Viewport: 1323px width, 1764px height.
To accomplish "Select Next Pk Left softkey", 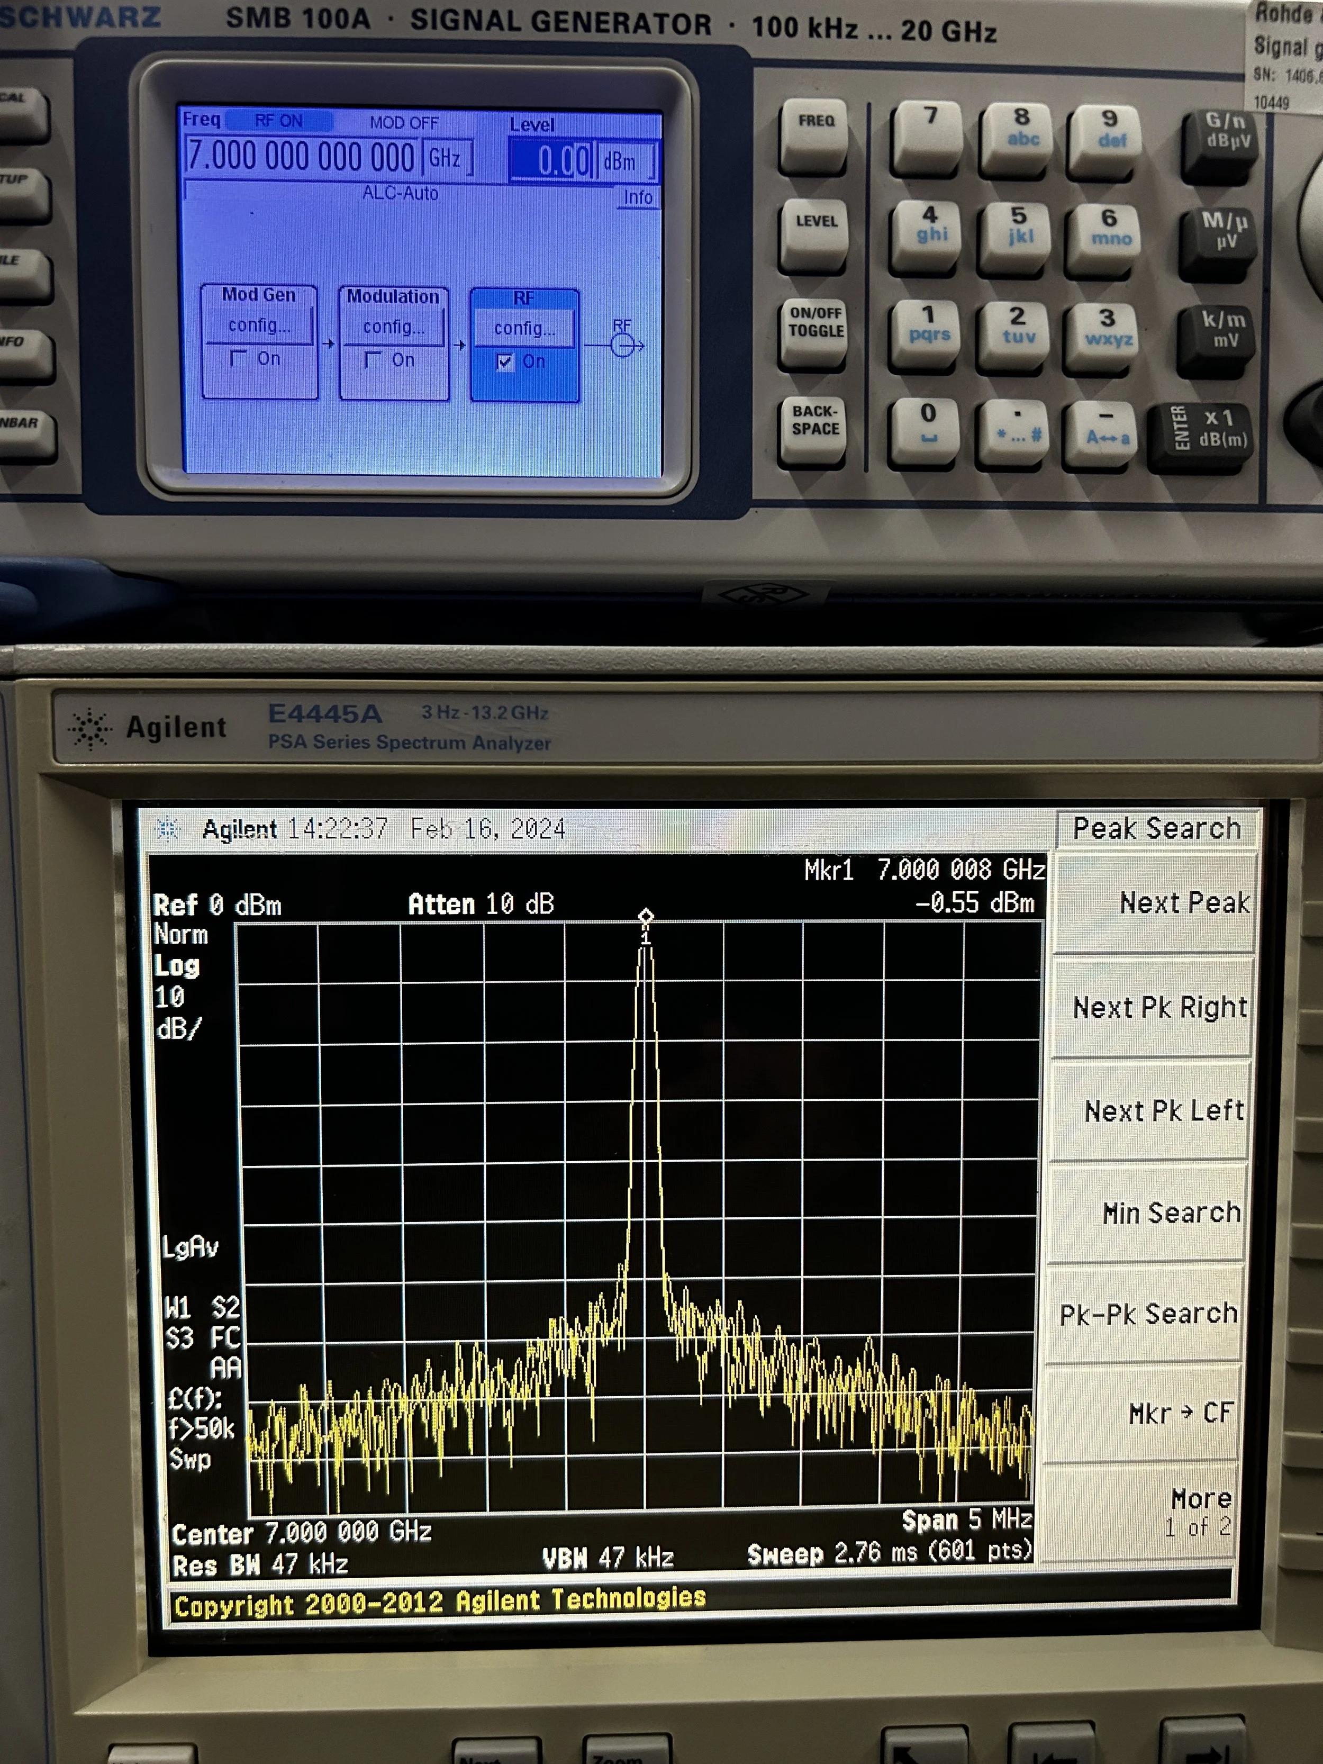I will click(1150, 1110).
